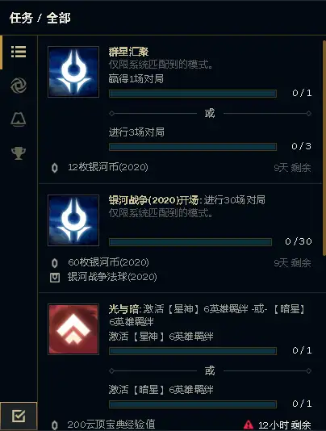This screenshot has height=431, width=326.
Task: Click the 银河战争(2020)开场 mission emblem
Action: pyautogui.click(x=73, y=220)
